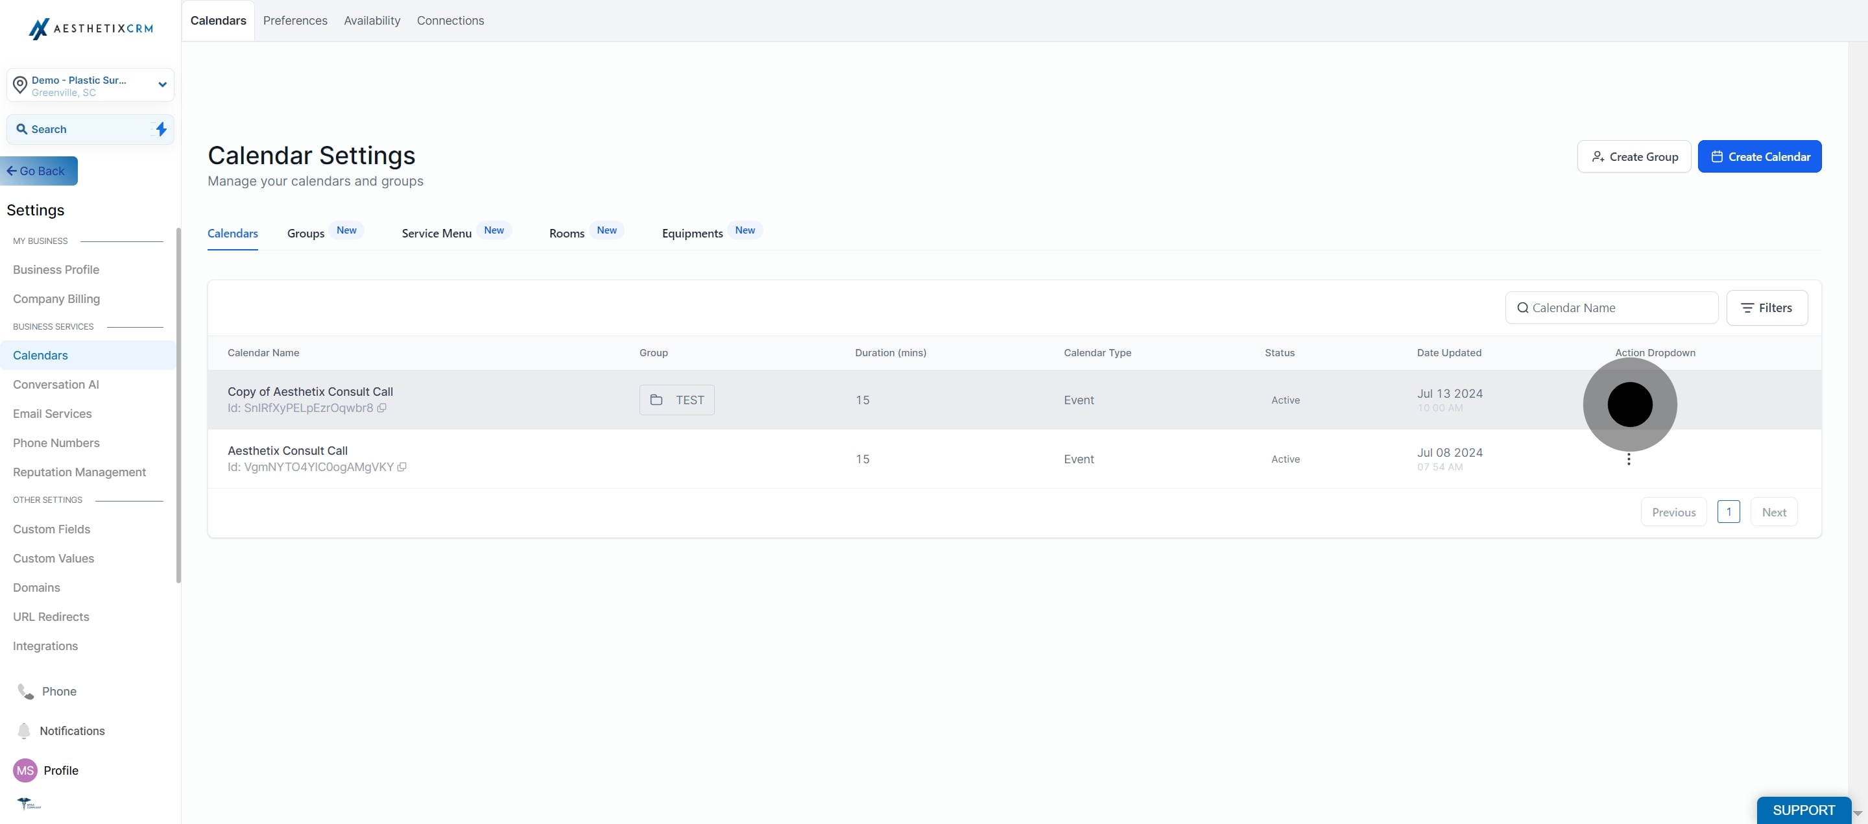This screenshot has height=824, width=1868.
Task: Copy the ID of Aesthetix Consult Call
Action: tap(401, 467)
